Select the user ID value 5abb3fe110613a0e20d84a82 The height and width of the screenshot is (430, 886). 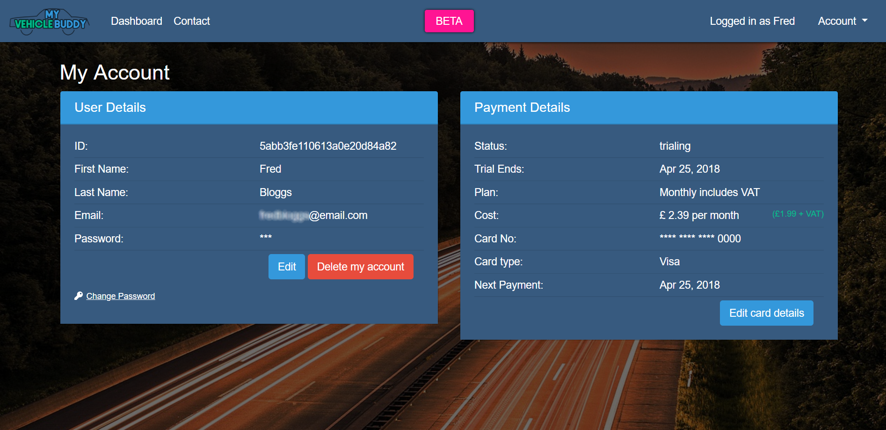coord(328,146)
